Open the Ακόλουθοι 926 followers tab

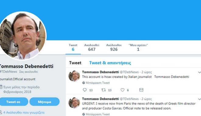(x=114, y=47)
